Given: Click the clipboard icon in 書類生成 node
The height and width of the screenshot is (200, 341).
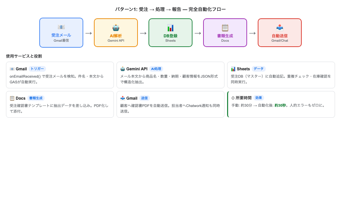Looking at the screenshot, I should pos(225,27).
